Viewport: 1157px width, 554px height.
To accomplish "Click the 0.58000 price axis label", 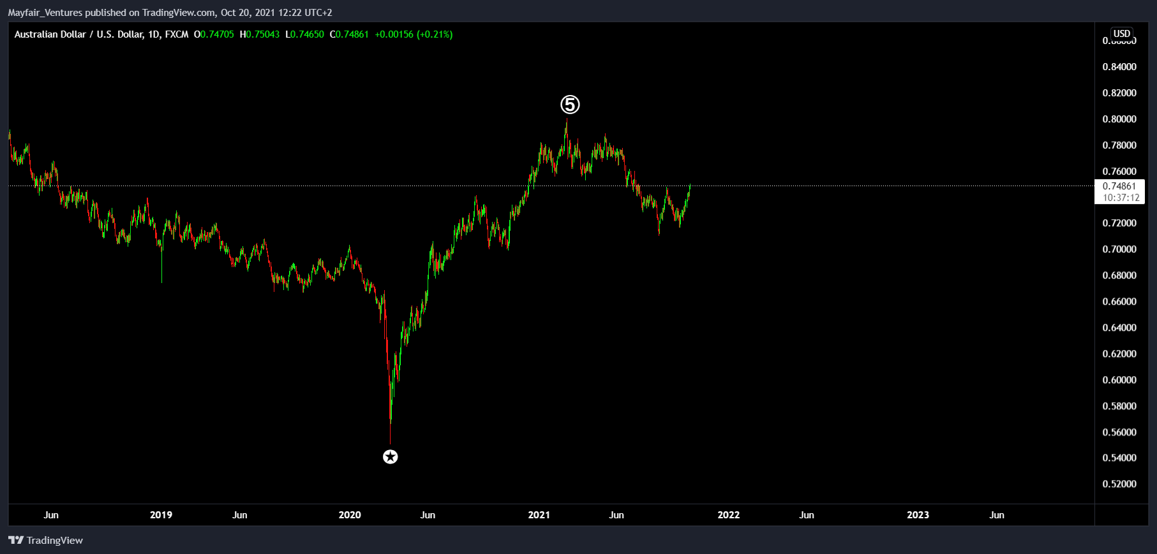I will tap(1119, 406).
